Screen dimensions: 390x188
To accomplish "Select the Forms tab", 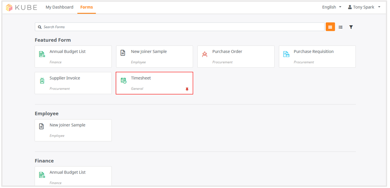I will point(86,7).
